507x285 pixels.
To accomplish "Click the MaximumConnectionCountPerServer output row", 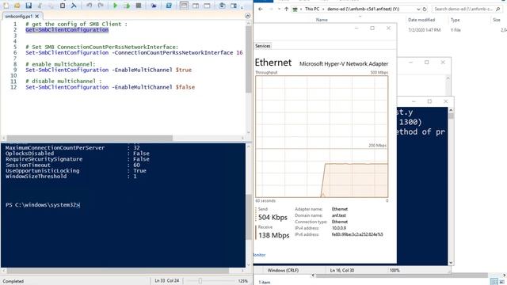I will click(x=73, y=148).
